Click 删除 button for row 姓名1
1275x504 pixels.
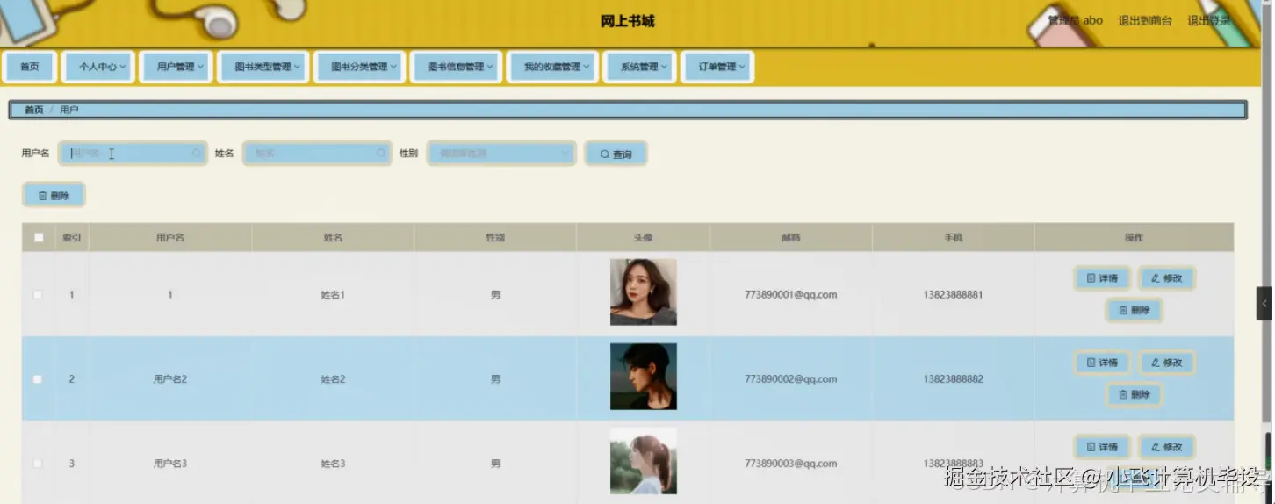click(1135, 310)
